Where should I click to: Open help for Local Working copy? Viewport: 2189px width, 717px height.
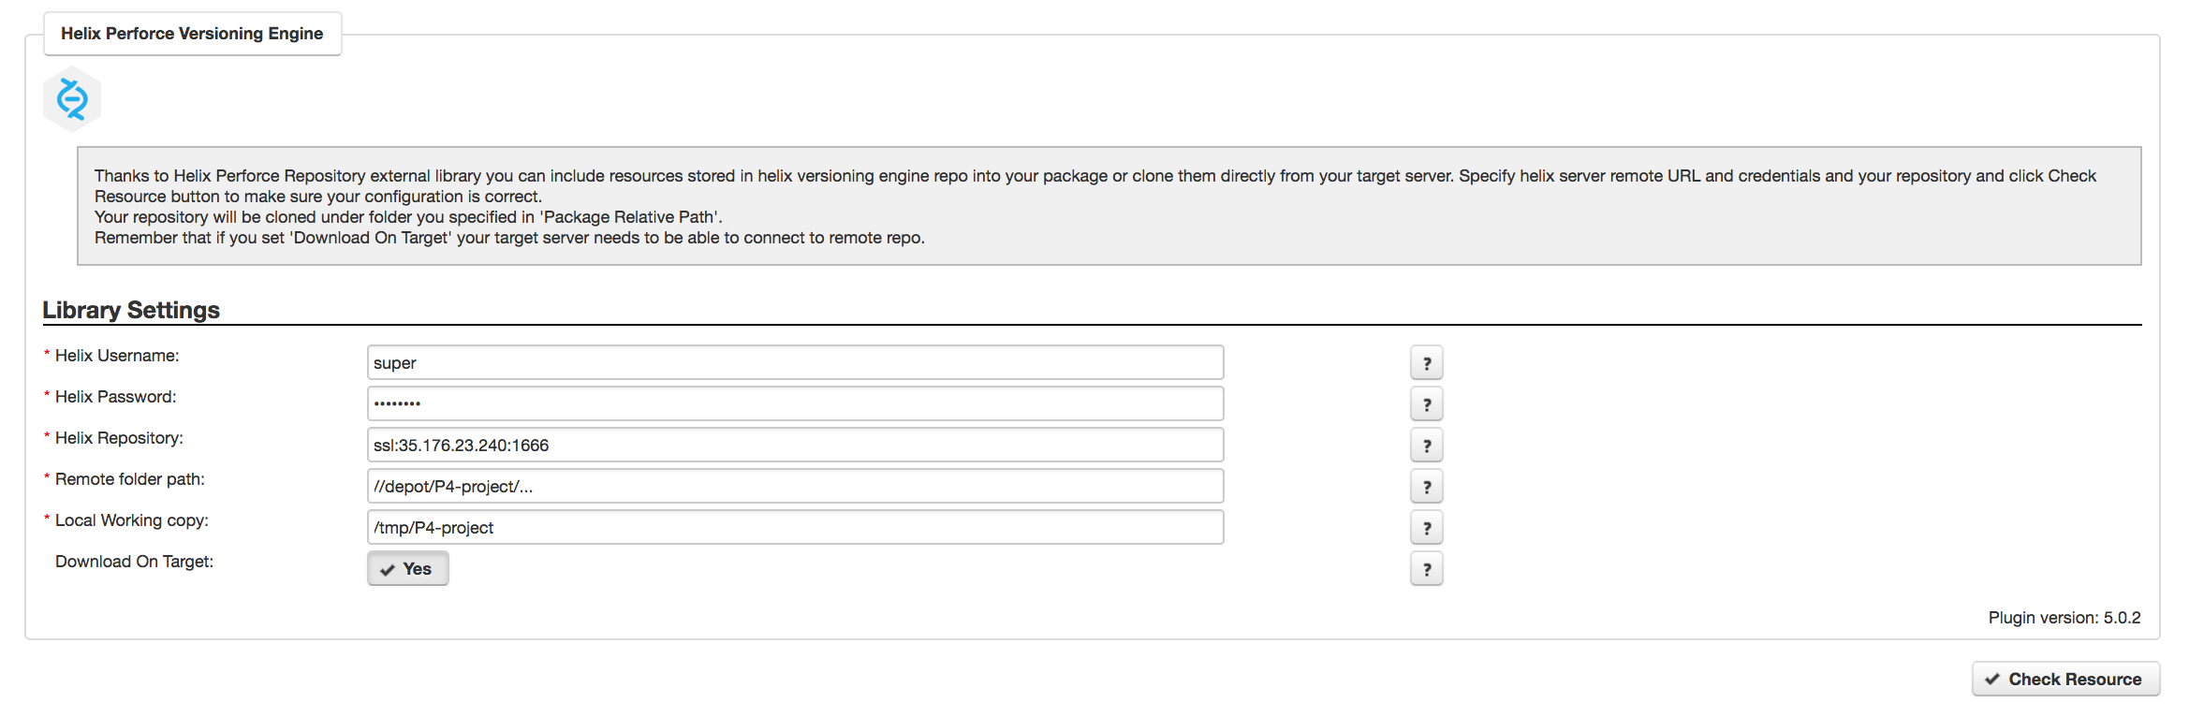pyautogui.click(x=1426, y=528)
